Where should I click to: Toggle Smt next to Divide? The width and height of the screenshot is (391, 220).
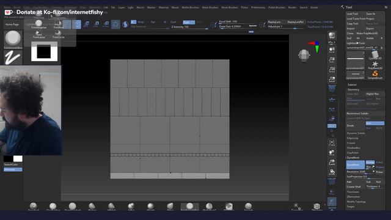click(x=375, y=123)
